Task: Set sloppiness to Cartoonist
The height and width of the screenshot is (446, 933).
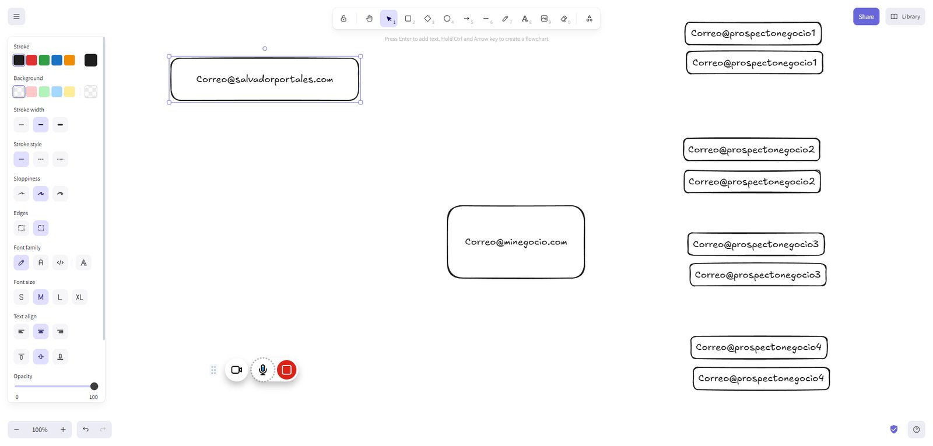Action: [60, 194]
